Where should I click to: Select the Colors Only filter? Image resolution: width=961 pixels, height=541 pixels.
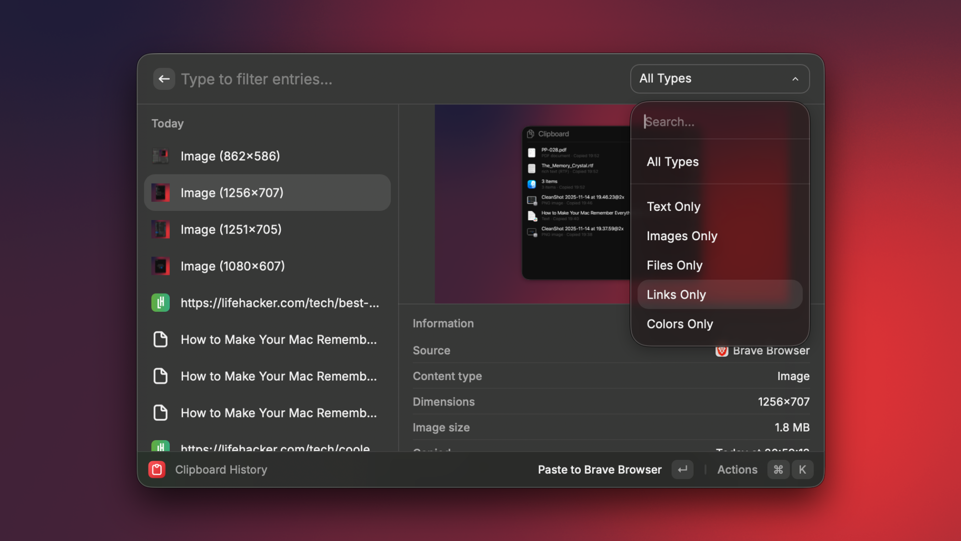pos(679,324)
